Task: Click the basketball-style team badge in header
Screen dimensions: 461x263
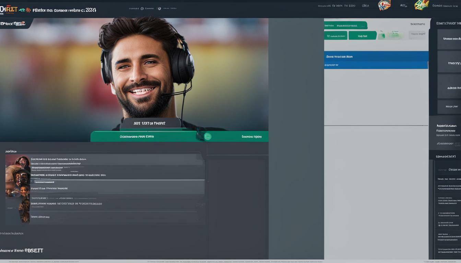Action: pyautogui.click(x=384, y=5)
